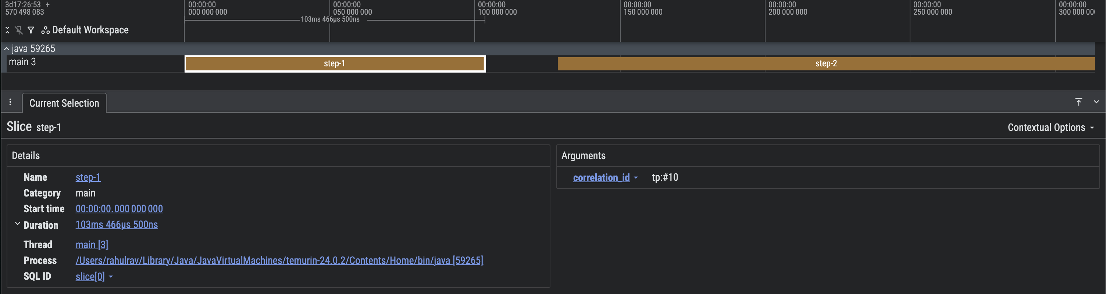The width and height of the screenshot is (1106, 294).
Task: Select the step-1 slice in timeline
Action: [x=335, y=64]
